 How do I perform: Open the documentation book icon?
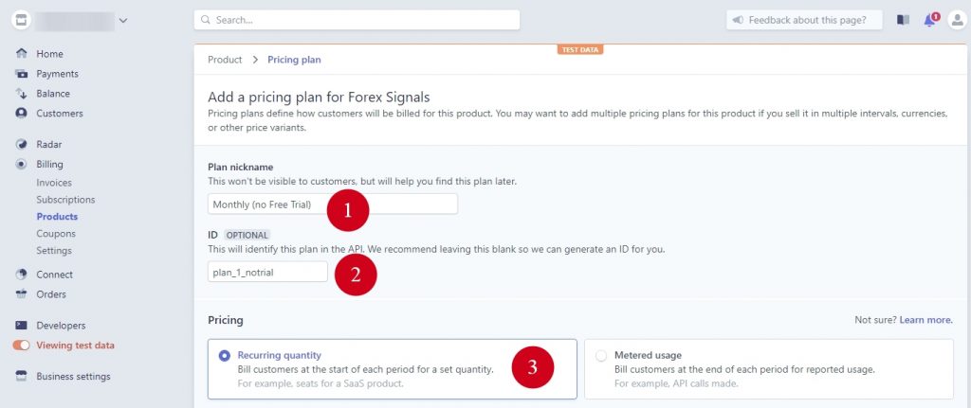coord(903,20)
